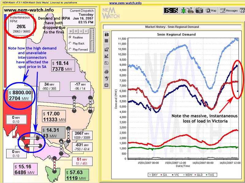This screenshot has width=245, height=183.
Task: Click the SA legend entry
Action: pos(164,175)
